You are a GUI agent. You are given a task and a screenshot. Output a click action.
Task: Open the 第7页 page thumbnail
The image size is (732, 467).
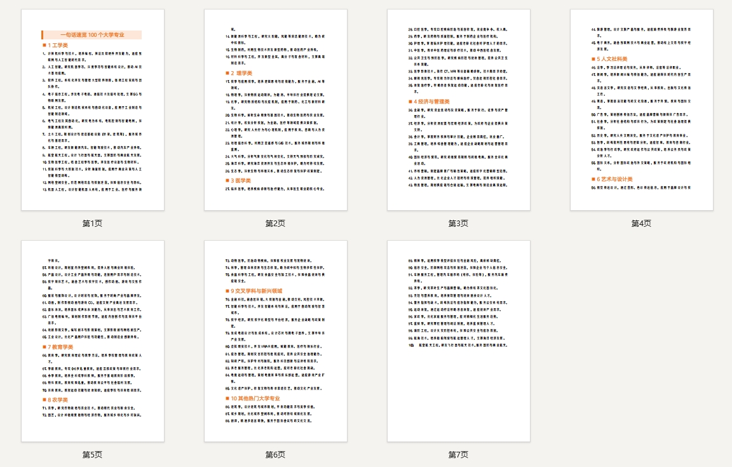(458, 340)
